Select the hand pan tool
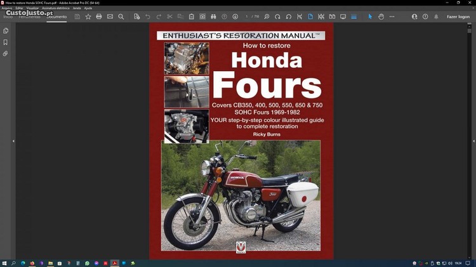 pos(381,16)
